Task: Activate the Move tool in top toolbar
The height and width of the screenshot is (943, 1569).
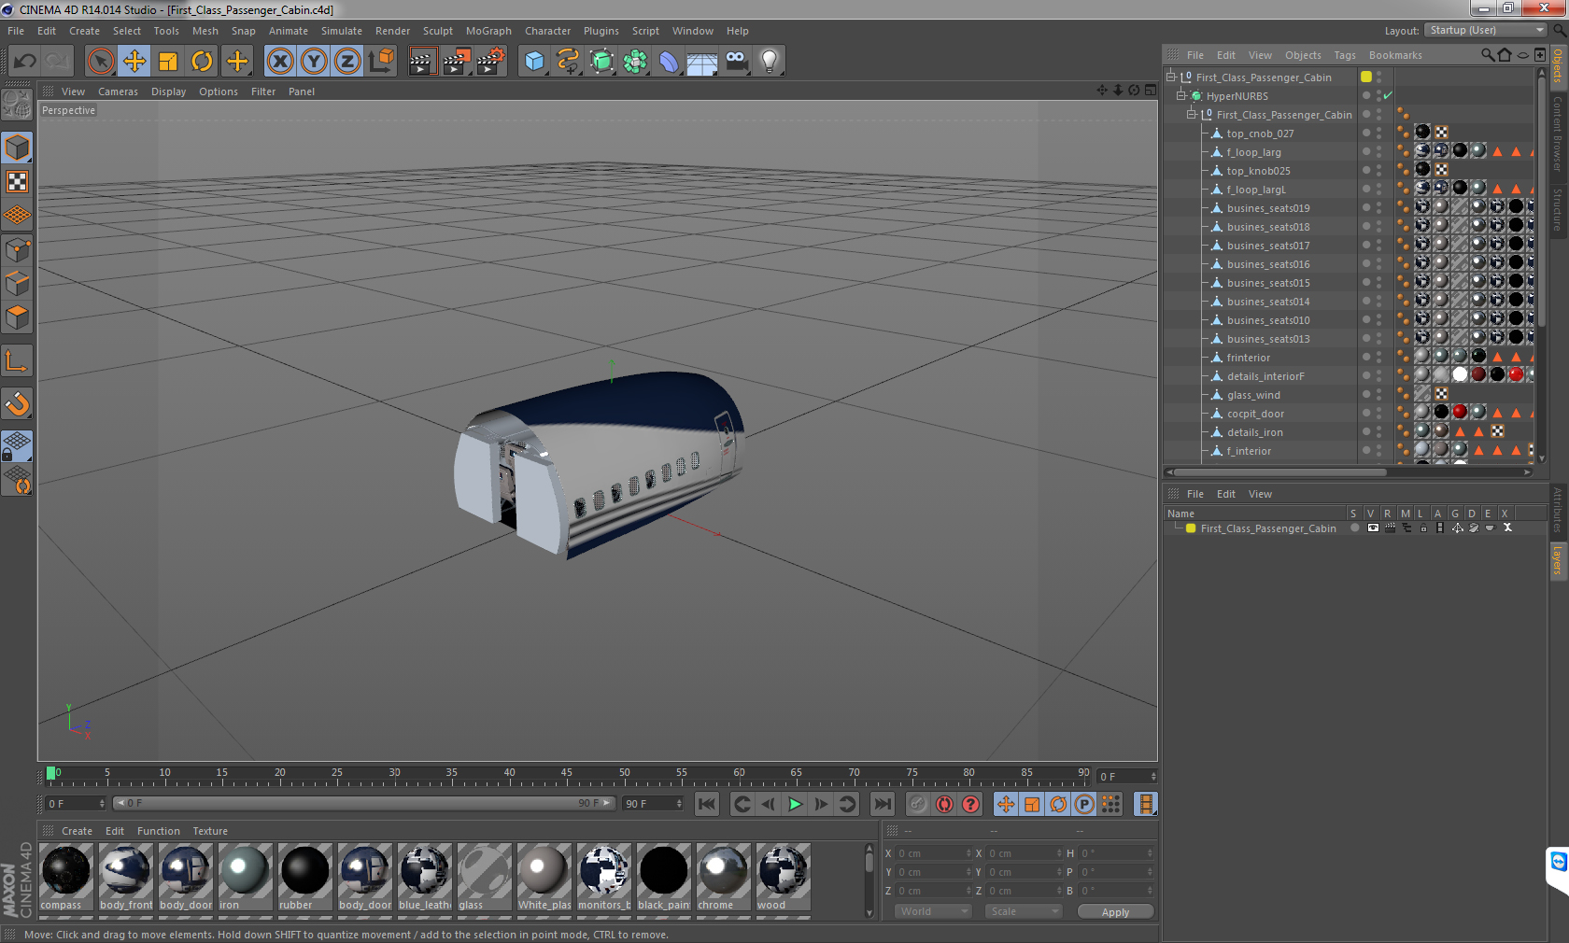Action: [x=134, y=62]
